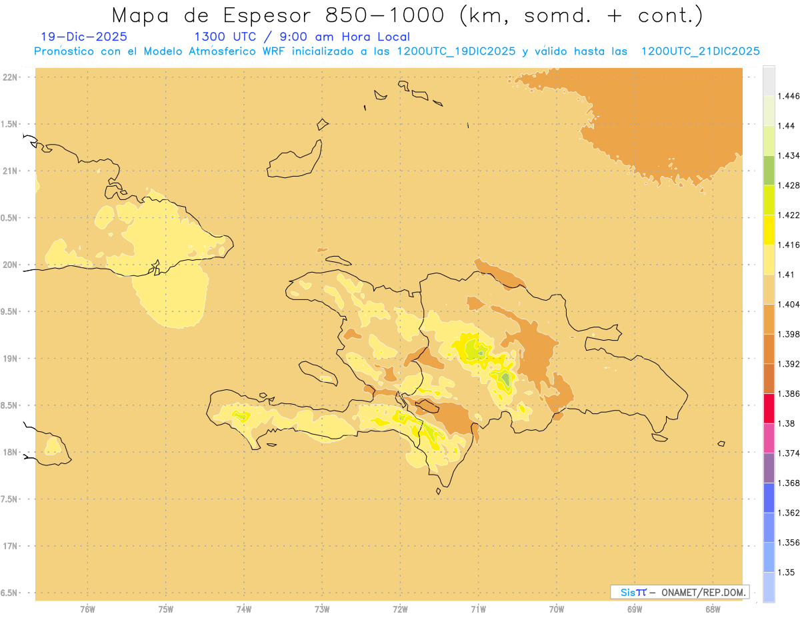Pick the orange colorbar swatch between 1.398 and 1.404
The width and height of the screenshot is (800, 618).
(769, 319)
